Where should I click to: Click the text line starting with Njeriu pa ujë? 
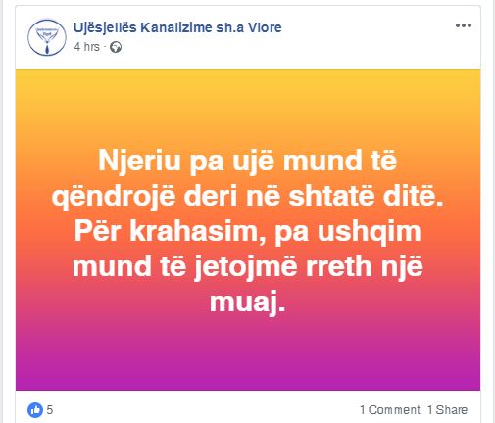[x=248, y=161]
